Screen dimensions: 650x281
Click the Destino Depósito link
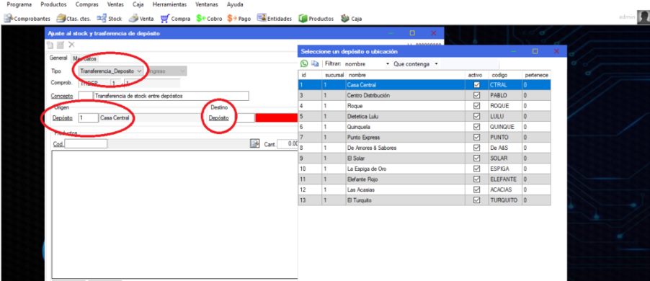click(x=219, y=118)
